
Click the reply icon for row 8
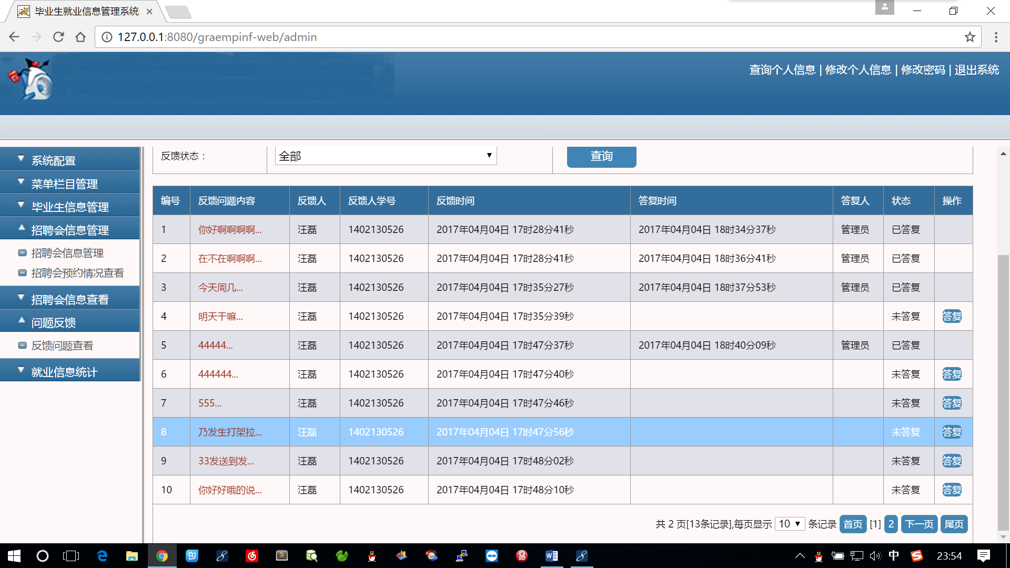click(952, 432)
